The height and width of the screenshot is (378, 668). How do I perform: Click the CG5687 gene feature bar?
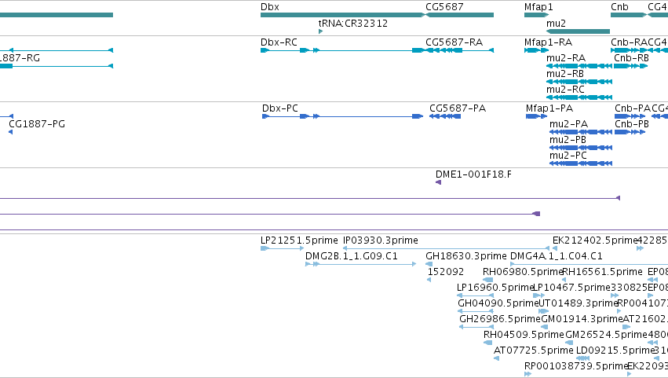coord(460,15)
